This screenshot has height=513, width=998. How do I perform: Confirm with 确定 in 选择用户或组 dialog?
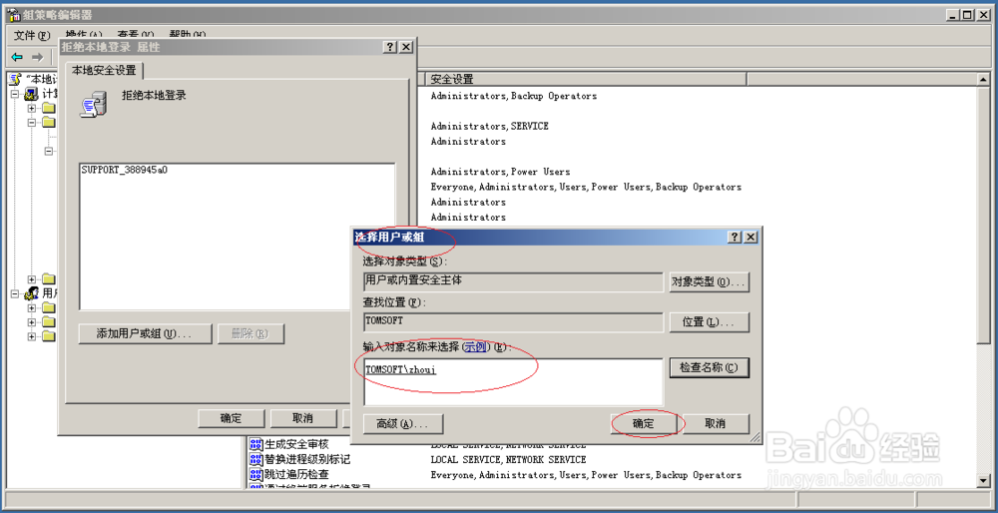644,424
